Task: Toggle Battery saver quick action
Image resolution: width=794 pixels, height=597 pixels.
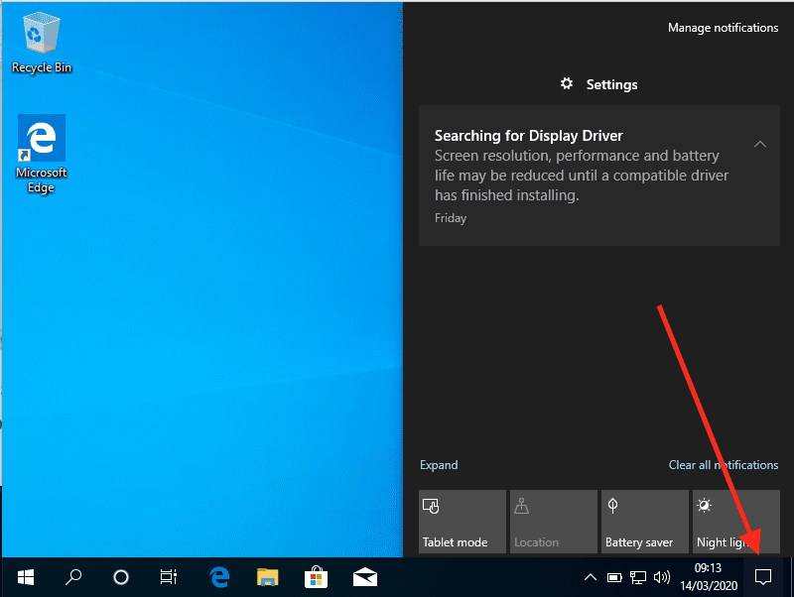Action: (x=644, y=522)
